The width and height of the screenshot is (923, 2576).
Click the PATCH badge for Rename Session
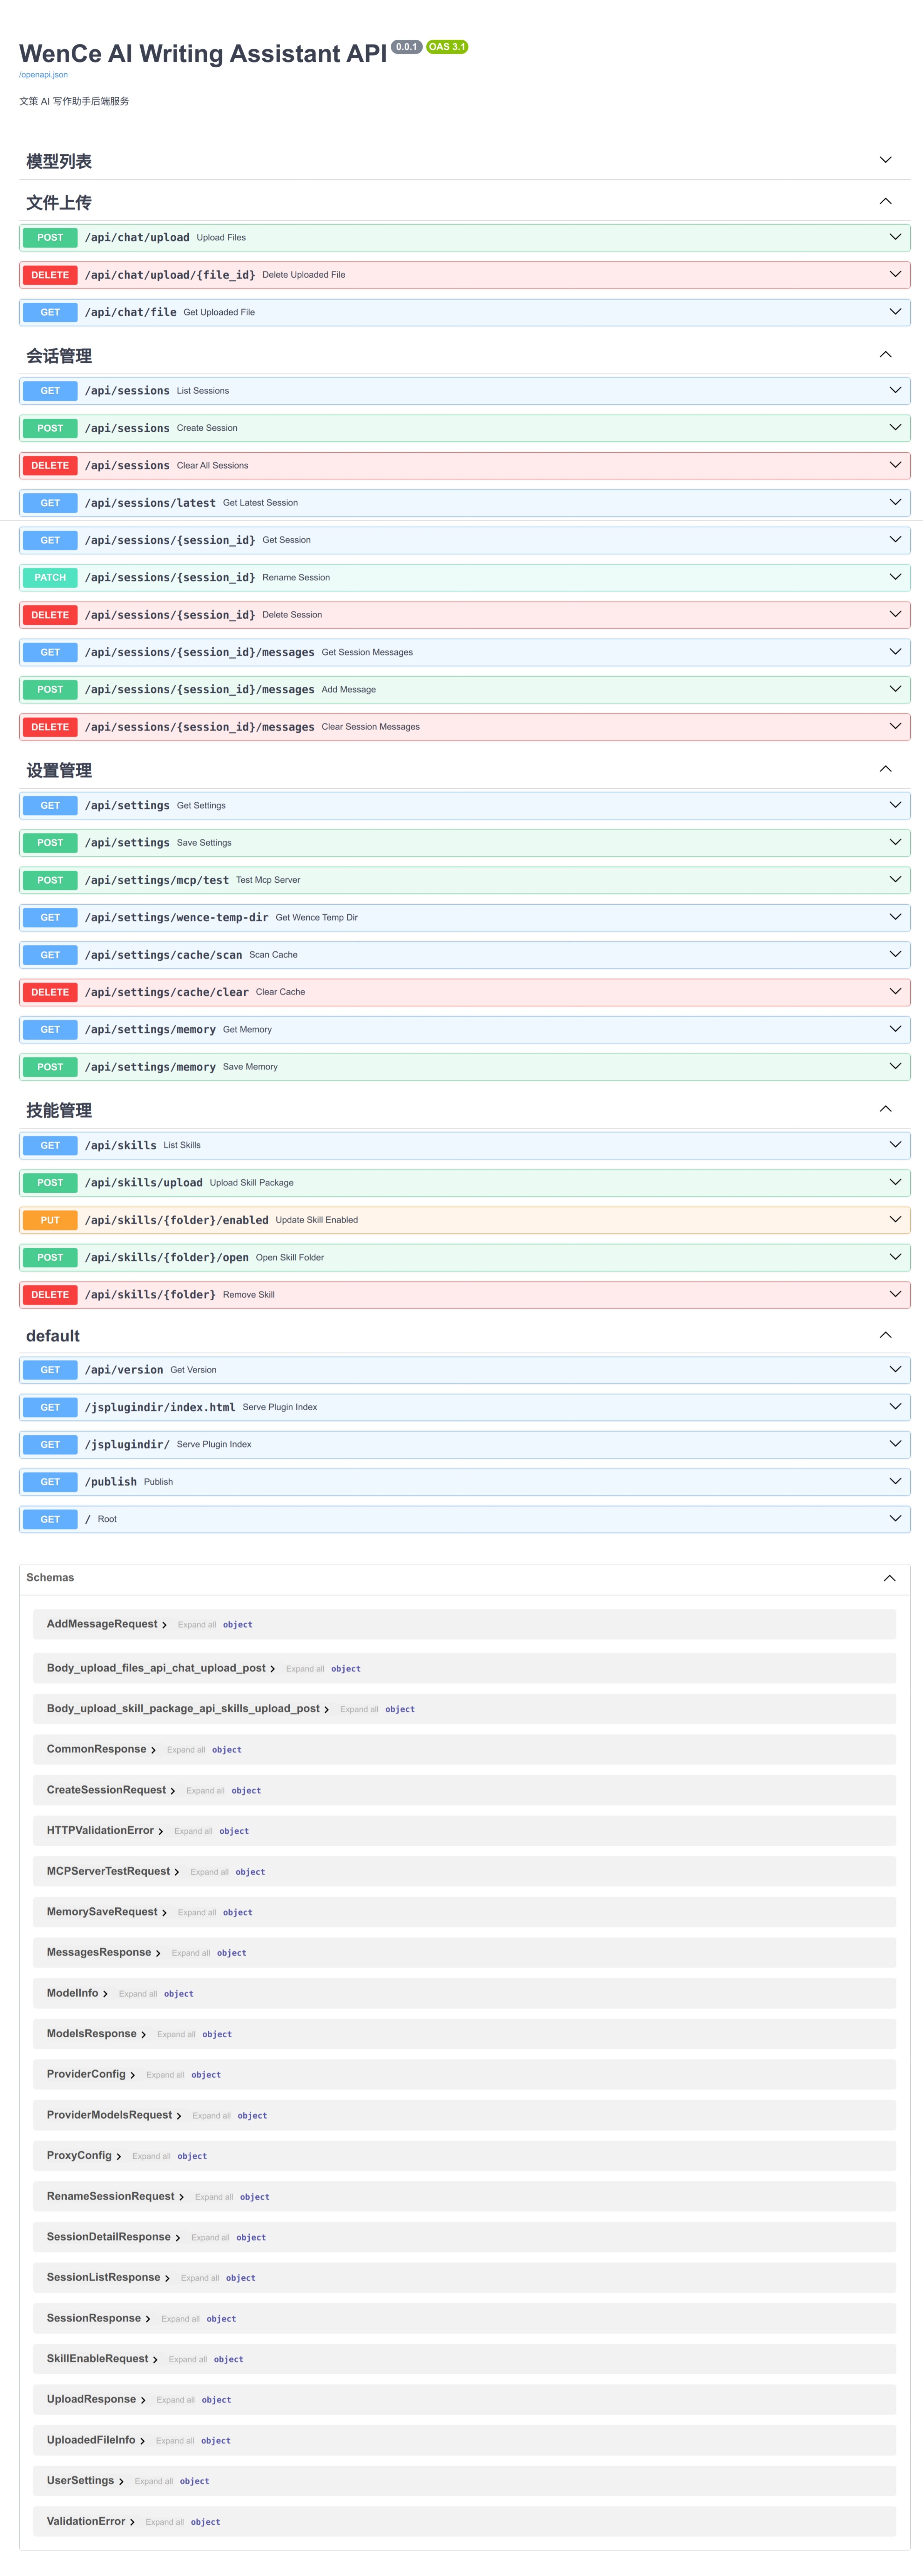(x=50, y=578)
